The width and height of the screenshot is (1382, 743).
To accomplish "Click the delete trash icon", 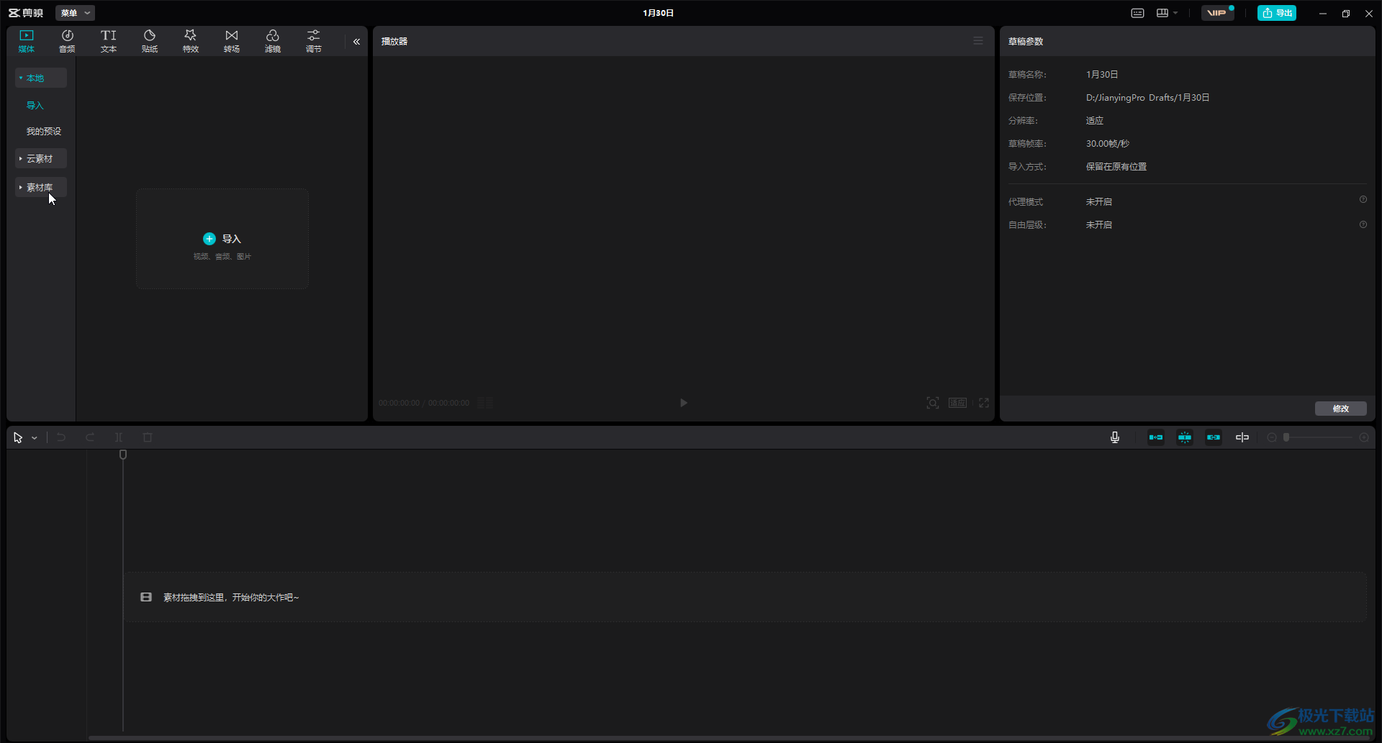I will pos(148,437).
